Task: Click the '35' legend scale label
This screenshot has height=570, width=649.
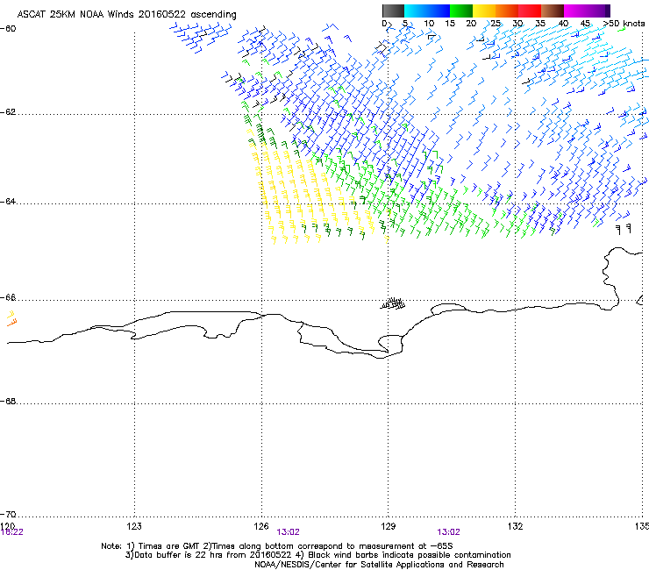Action: [540, 24]
